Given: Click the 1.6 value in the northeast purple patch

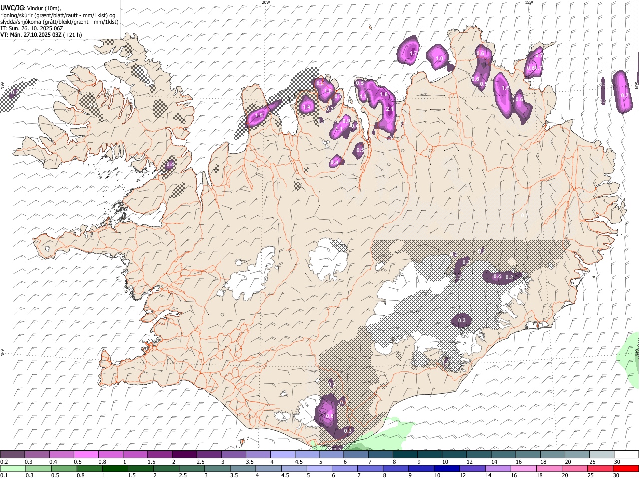Looking at the screenshot, I should 505,88.
